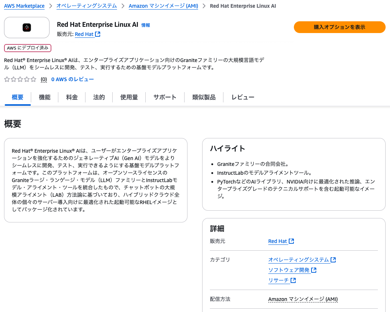390x312 pixels.
Task: Click the 配信方法 label in 詳細
Action: click(220, 299)
